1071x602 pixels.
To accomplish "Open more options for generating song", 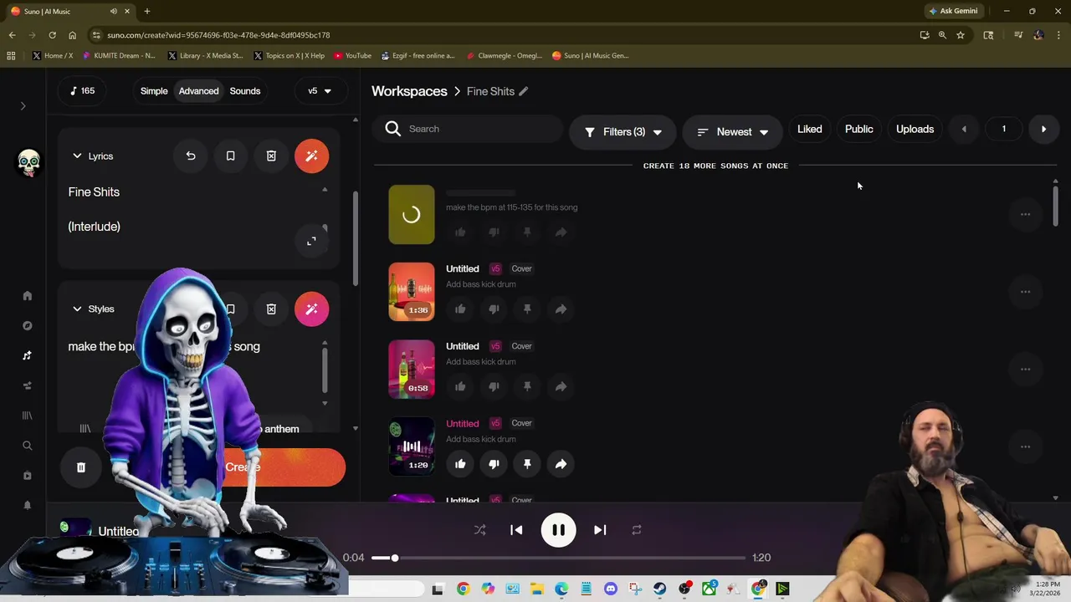I will [1025, 215].
